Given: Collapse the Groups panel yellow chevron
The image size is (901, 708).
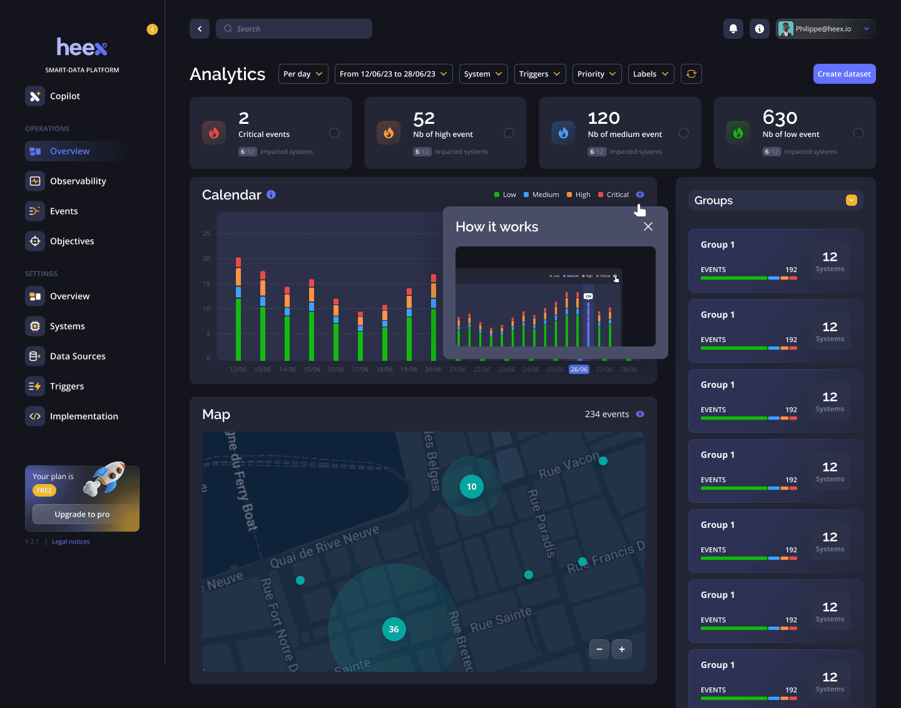Looking at the screenshot, I should (851, 200).
